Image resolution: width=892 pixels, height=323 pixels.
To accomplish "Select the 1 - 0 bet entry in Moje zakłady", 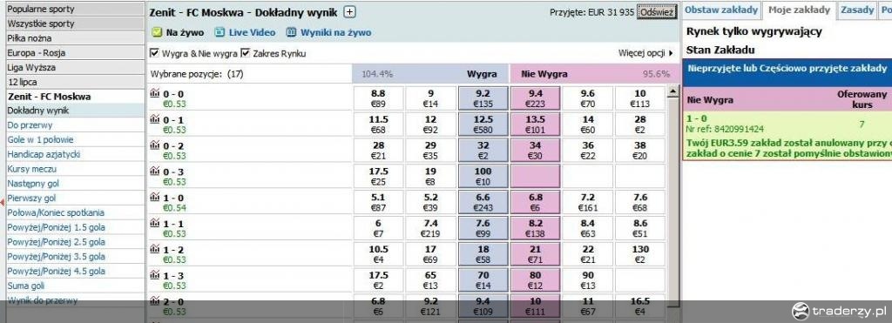I will coord(787,136).
